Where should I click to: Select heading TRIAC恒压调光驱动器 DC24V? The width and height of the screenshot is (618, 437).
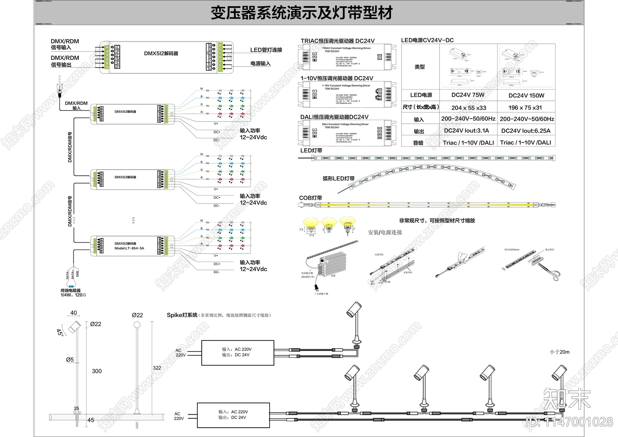click(338, 41)
